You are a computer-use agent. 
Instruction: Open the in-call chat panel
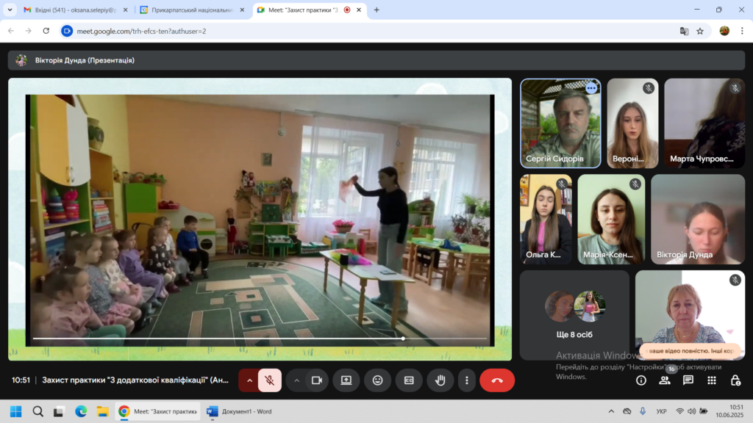(688, 380)
